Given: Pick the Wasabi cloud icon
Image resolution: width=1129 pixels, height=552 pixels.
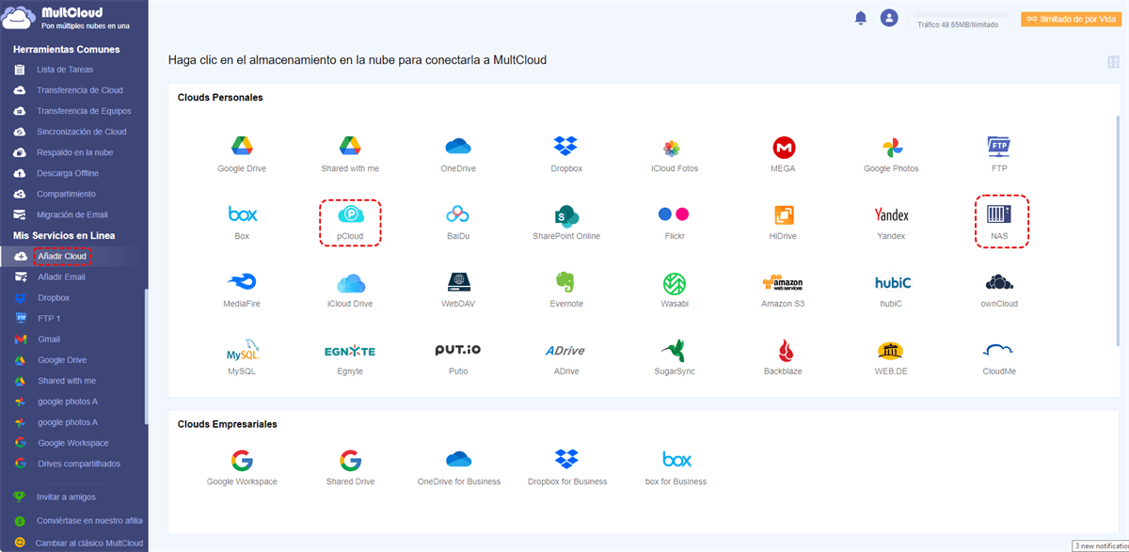Looking at the screenshot, I should (x=675, y=283).
